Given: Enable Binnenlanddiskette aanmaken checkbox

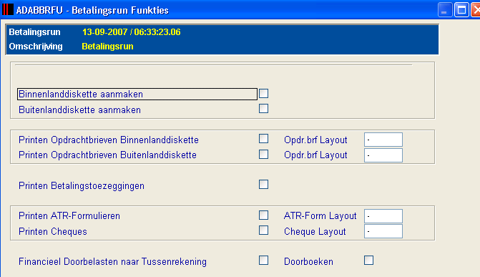Looking at the screenshot, I should pyautogui.click(x=263, y=94).
